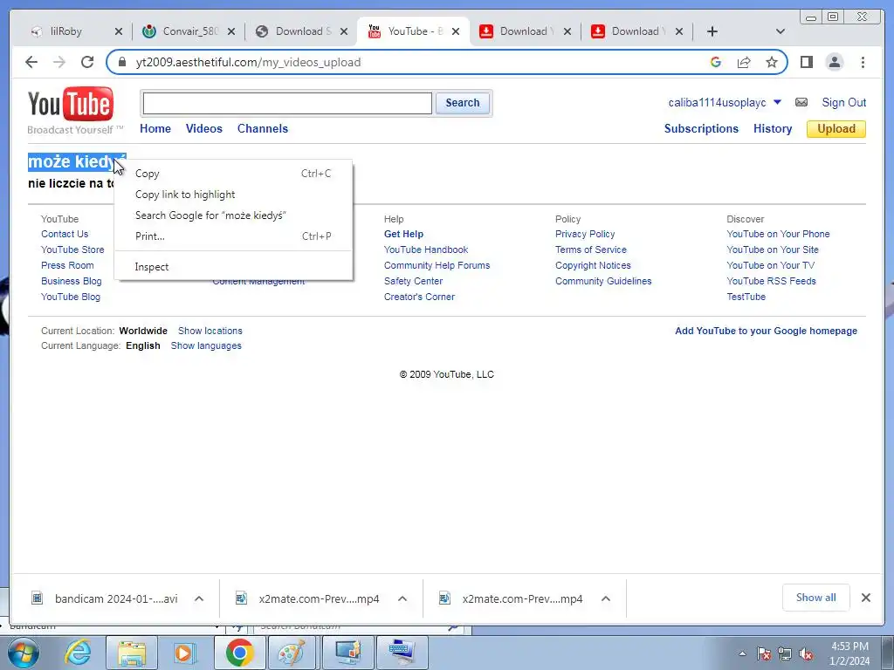Screen dimensions: 894x670
Task: Switch to Chrome on the taskbar
Action: [x=239, y=653]
